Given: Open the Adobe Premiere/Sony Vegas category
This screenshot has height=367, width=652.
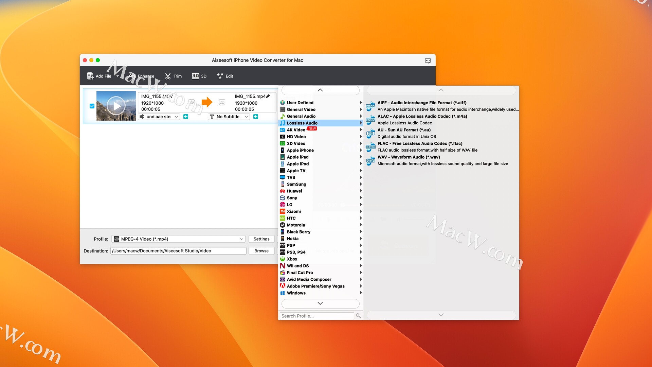Looking at the screenshot, I should coord(321,286).
